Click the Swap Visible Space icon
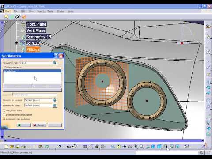The width and height of the screenshot is (212, 159). coord(178,147)
